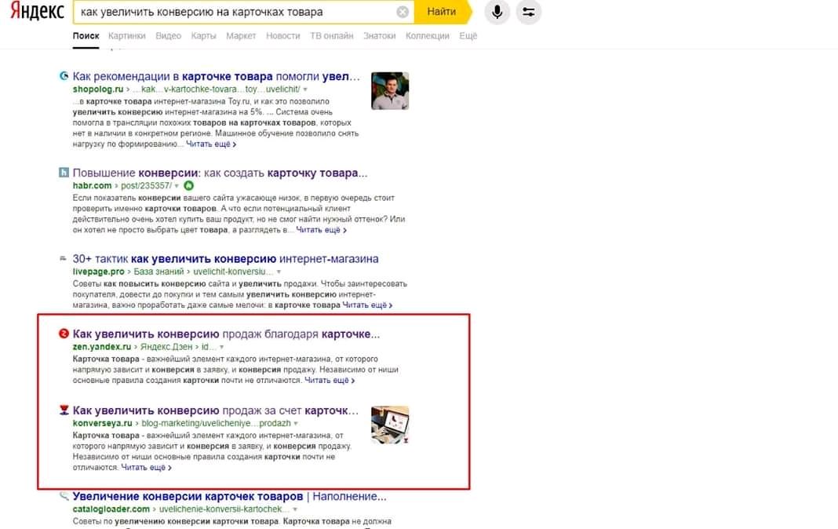Click the shopolog.ru favicon
This screenshot has width=838, height=529.
pyautogui.click(x=64, y=76)
